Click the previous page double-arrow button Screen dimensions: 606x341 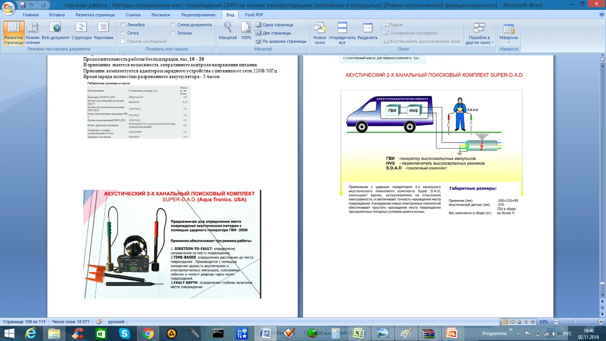(x=603, y=302)
